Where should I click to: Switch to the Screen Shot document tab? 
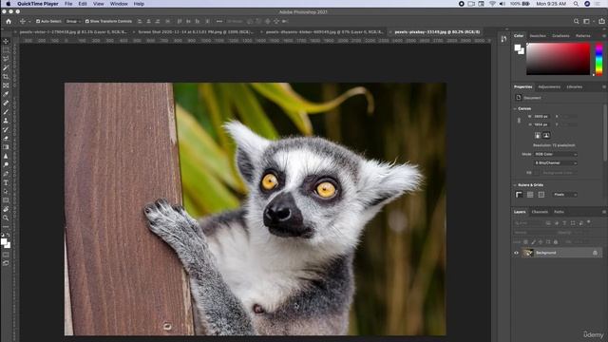pos(196,31)
